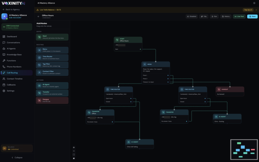Click No farewell text on HANGUP node
This screenshot has width=259, height=162.
221,94
